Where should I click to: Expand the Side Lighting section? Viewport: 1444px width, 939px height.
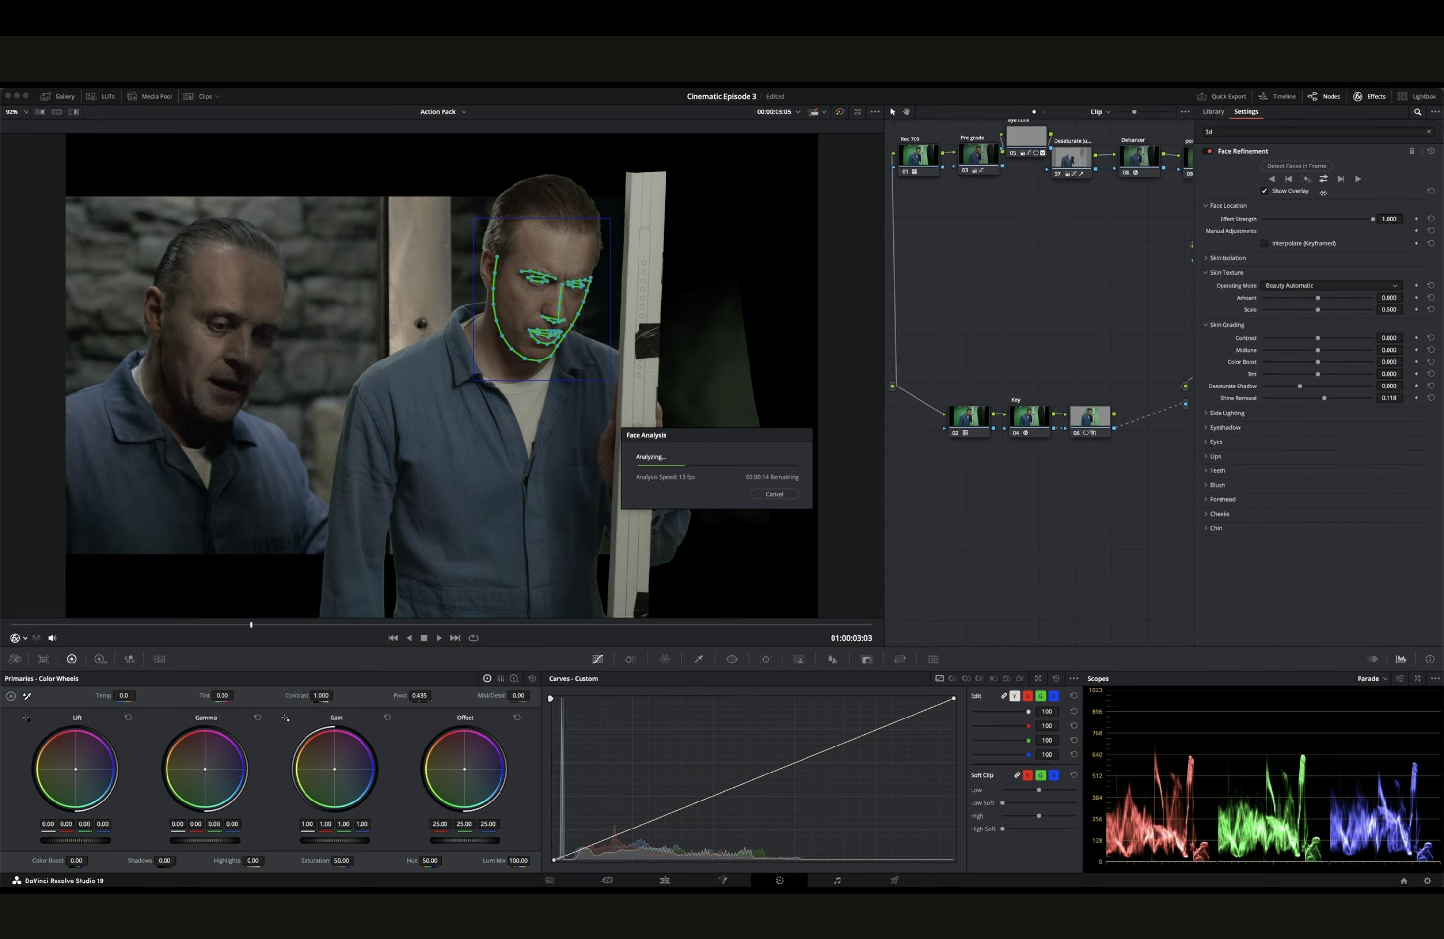coord(1224,413)
